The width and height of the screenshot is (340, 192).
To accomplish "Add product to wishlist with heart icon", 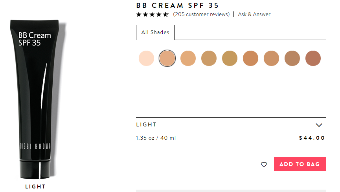I will pos(264,165).
